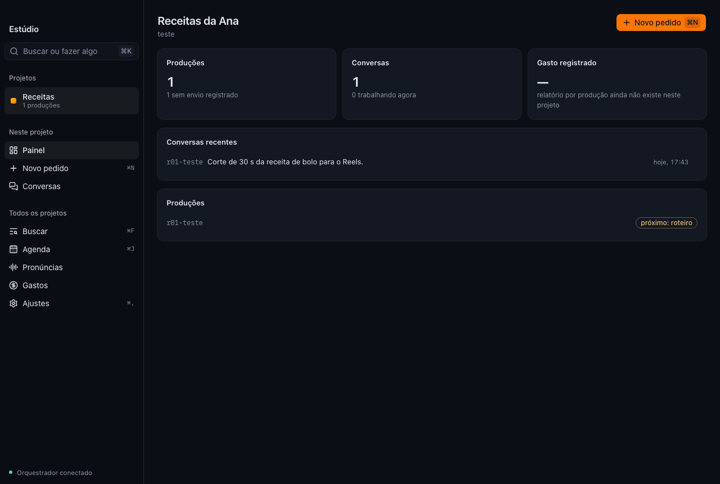Click the plus icon in orange Novo pedido button

tap(627, 23)
